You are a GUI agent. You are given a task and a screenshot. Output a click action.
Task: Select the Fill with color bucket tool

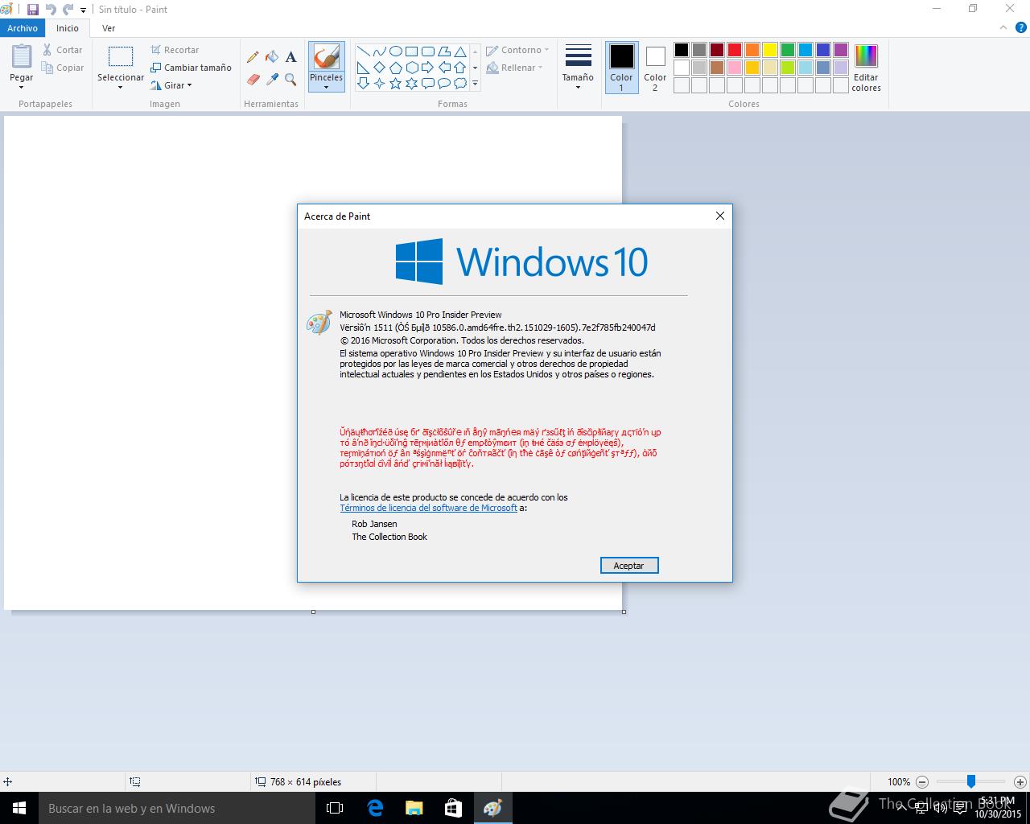[x=272, y=57]
